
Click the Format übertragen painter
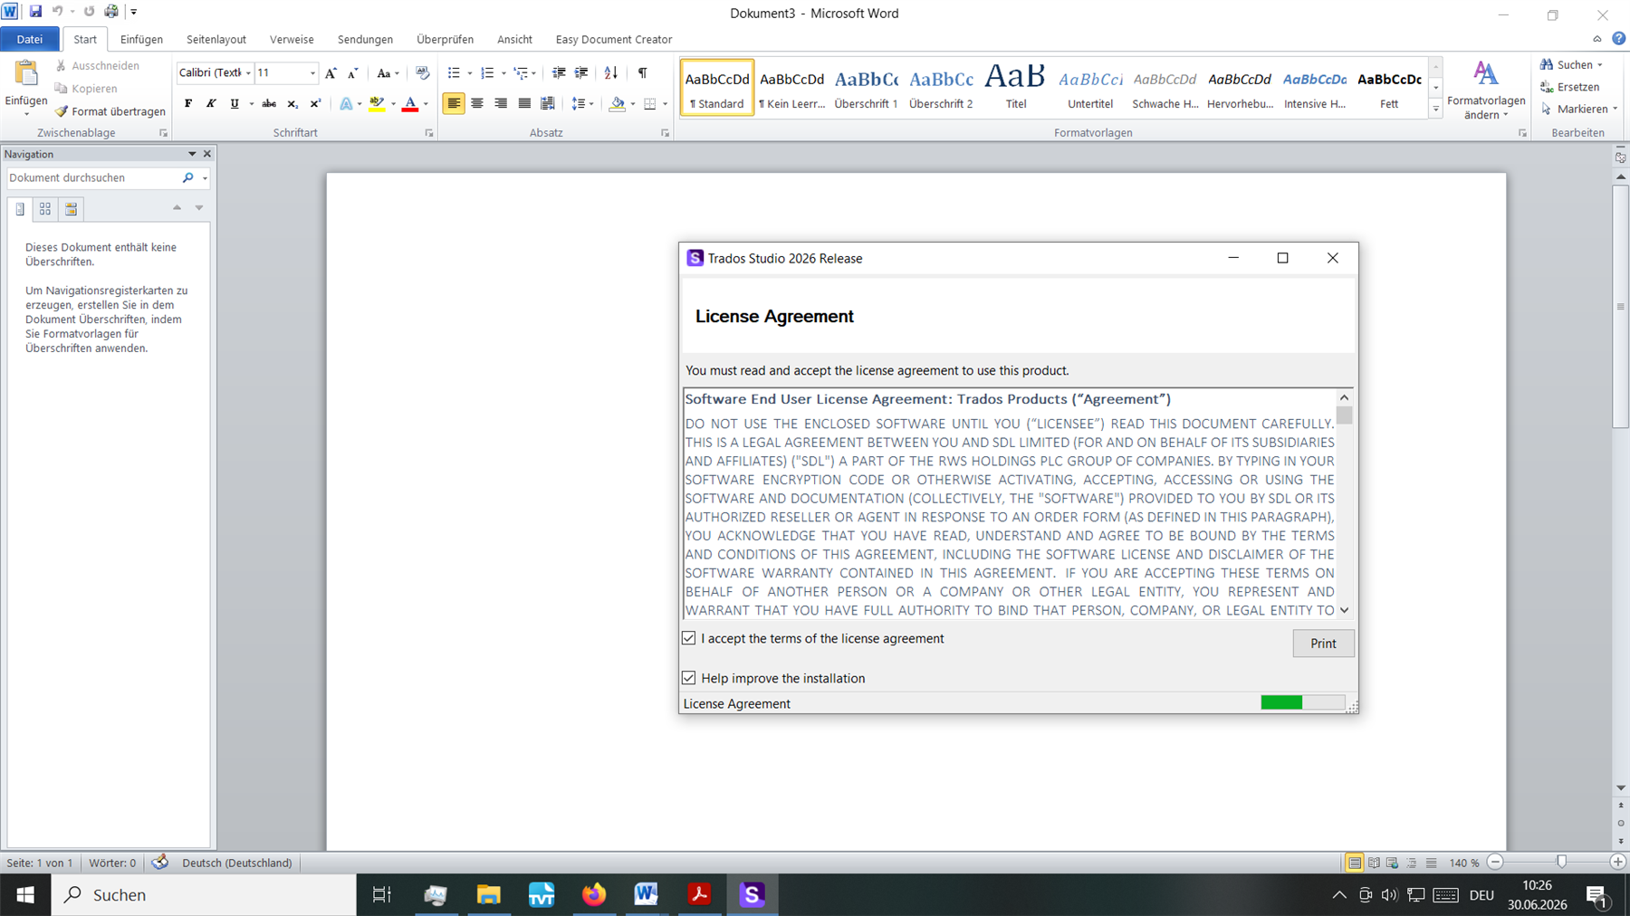pyautogui.click(x=110, y=111)
